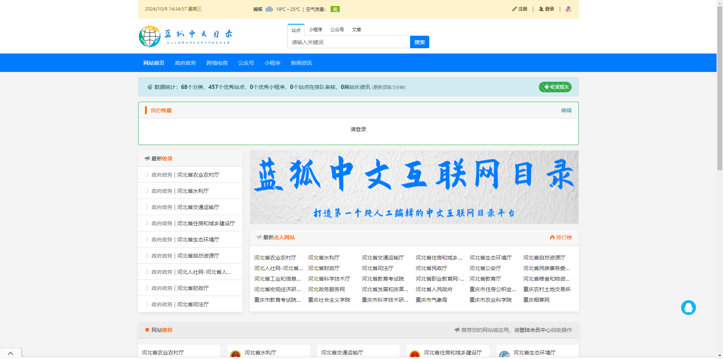This screenshot has width=723, height=359.
Task: Click 编辑 in the favorites panel
Action: 566,110
